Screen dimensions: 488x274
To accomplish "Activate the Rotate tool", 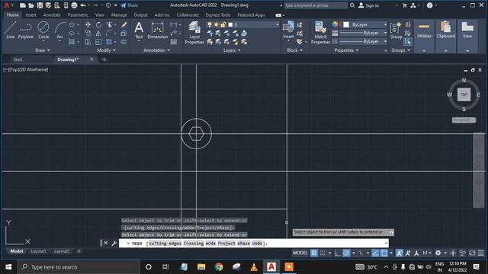I will (x=98, y=24).
